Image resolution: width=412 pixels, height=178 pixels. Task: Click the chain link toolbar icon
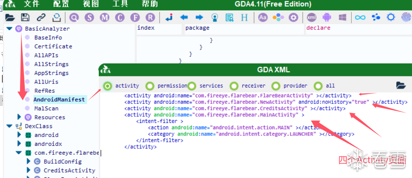(x=41, y=18)
